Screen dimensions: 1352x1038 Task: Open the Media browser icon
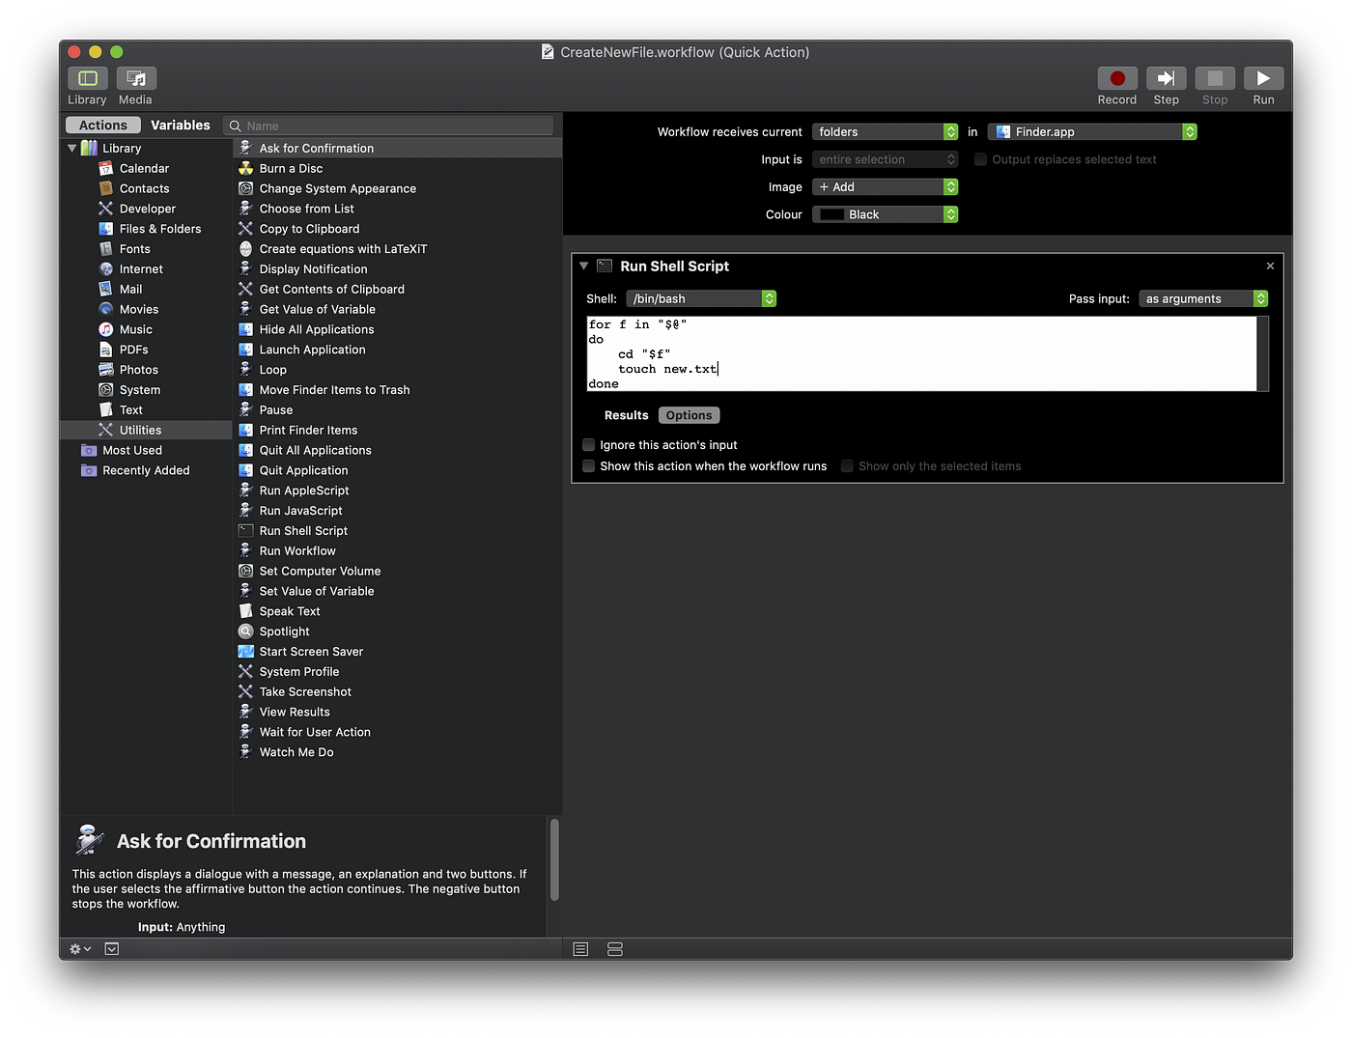[136, 78]
